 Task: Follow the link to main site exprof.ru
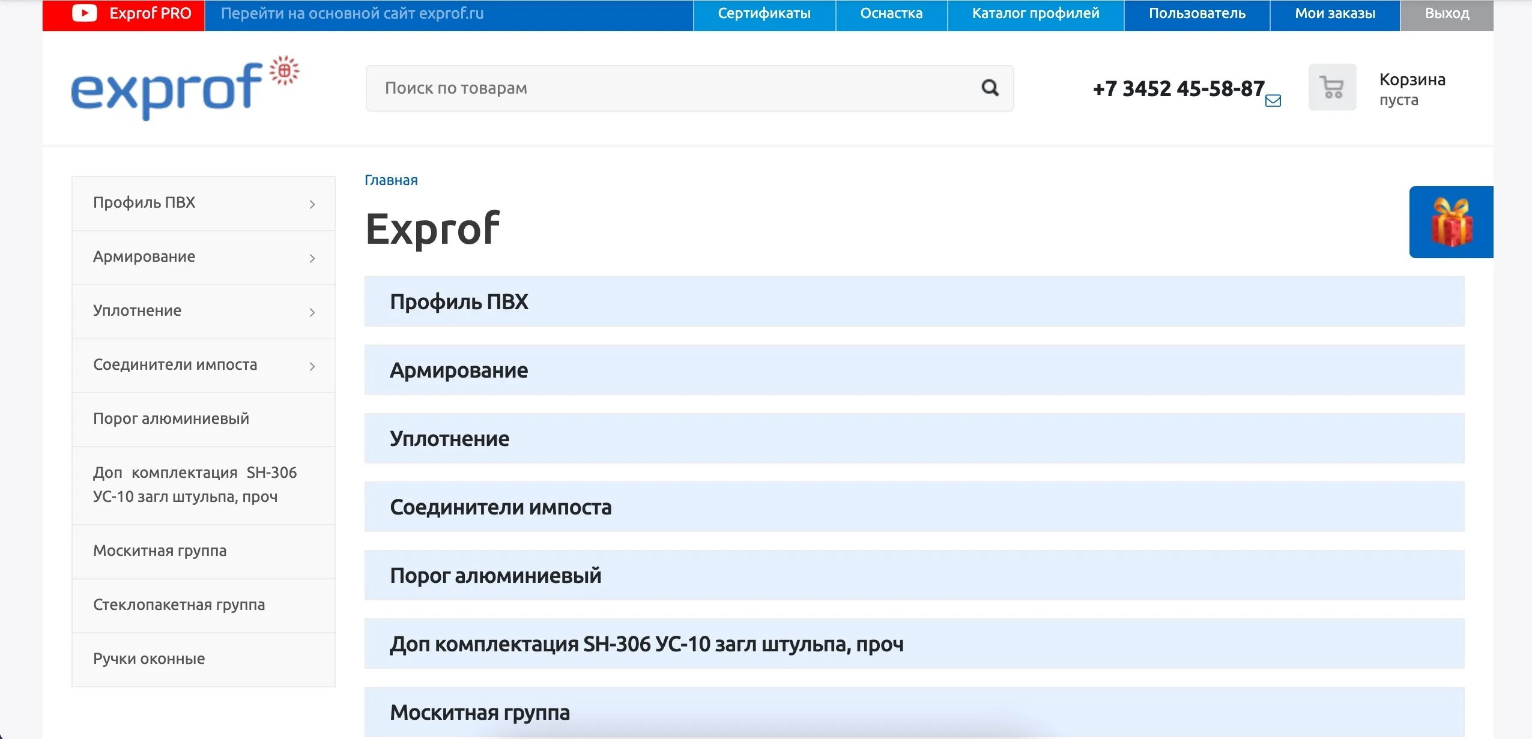tap(352, 13)
